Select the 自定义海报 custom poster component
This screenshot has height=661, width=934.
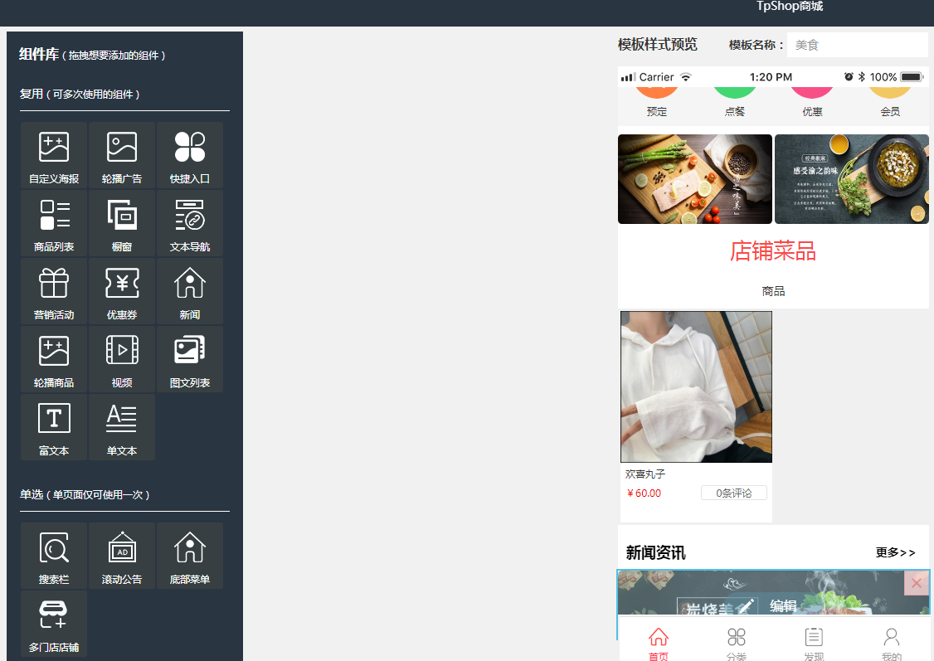point(54,155)
